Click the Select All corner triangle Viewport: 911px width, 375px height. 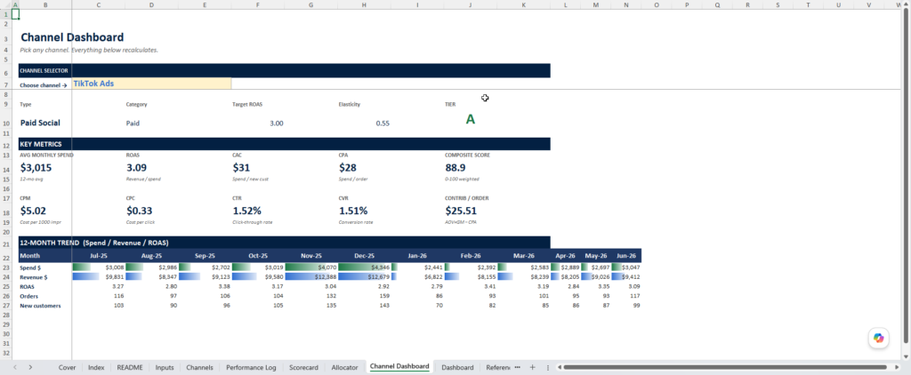pyautogui.click(x=6, y=4)
